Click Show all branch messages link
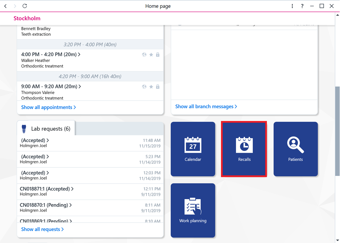 click(206, 106)
